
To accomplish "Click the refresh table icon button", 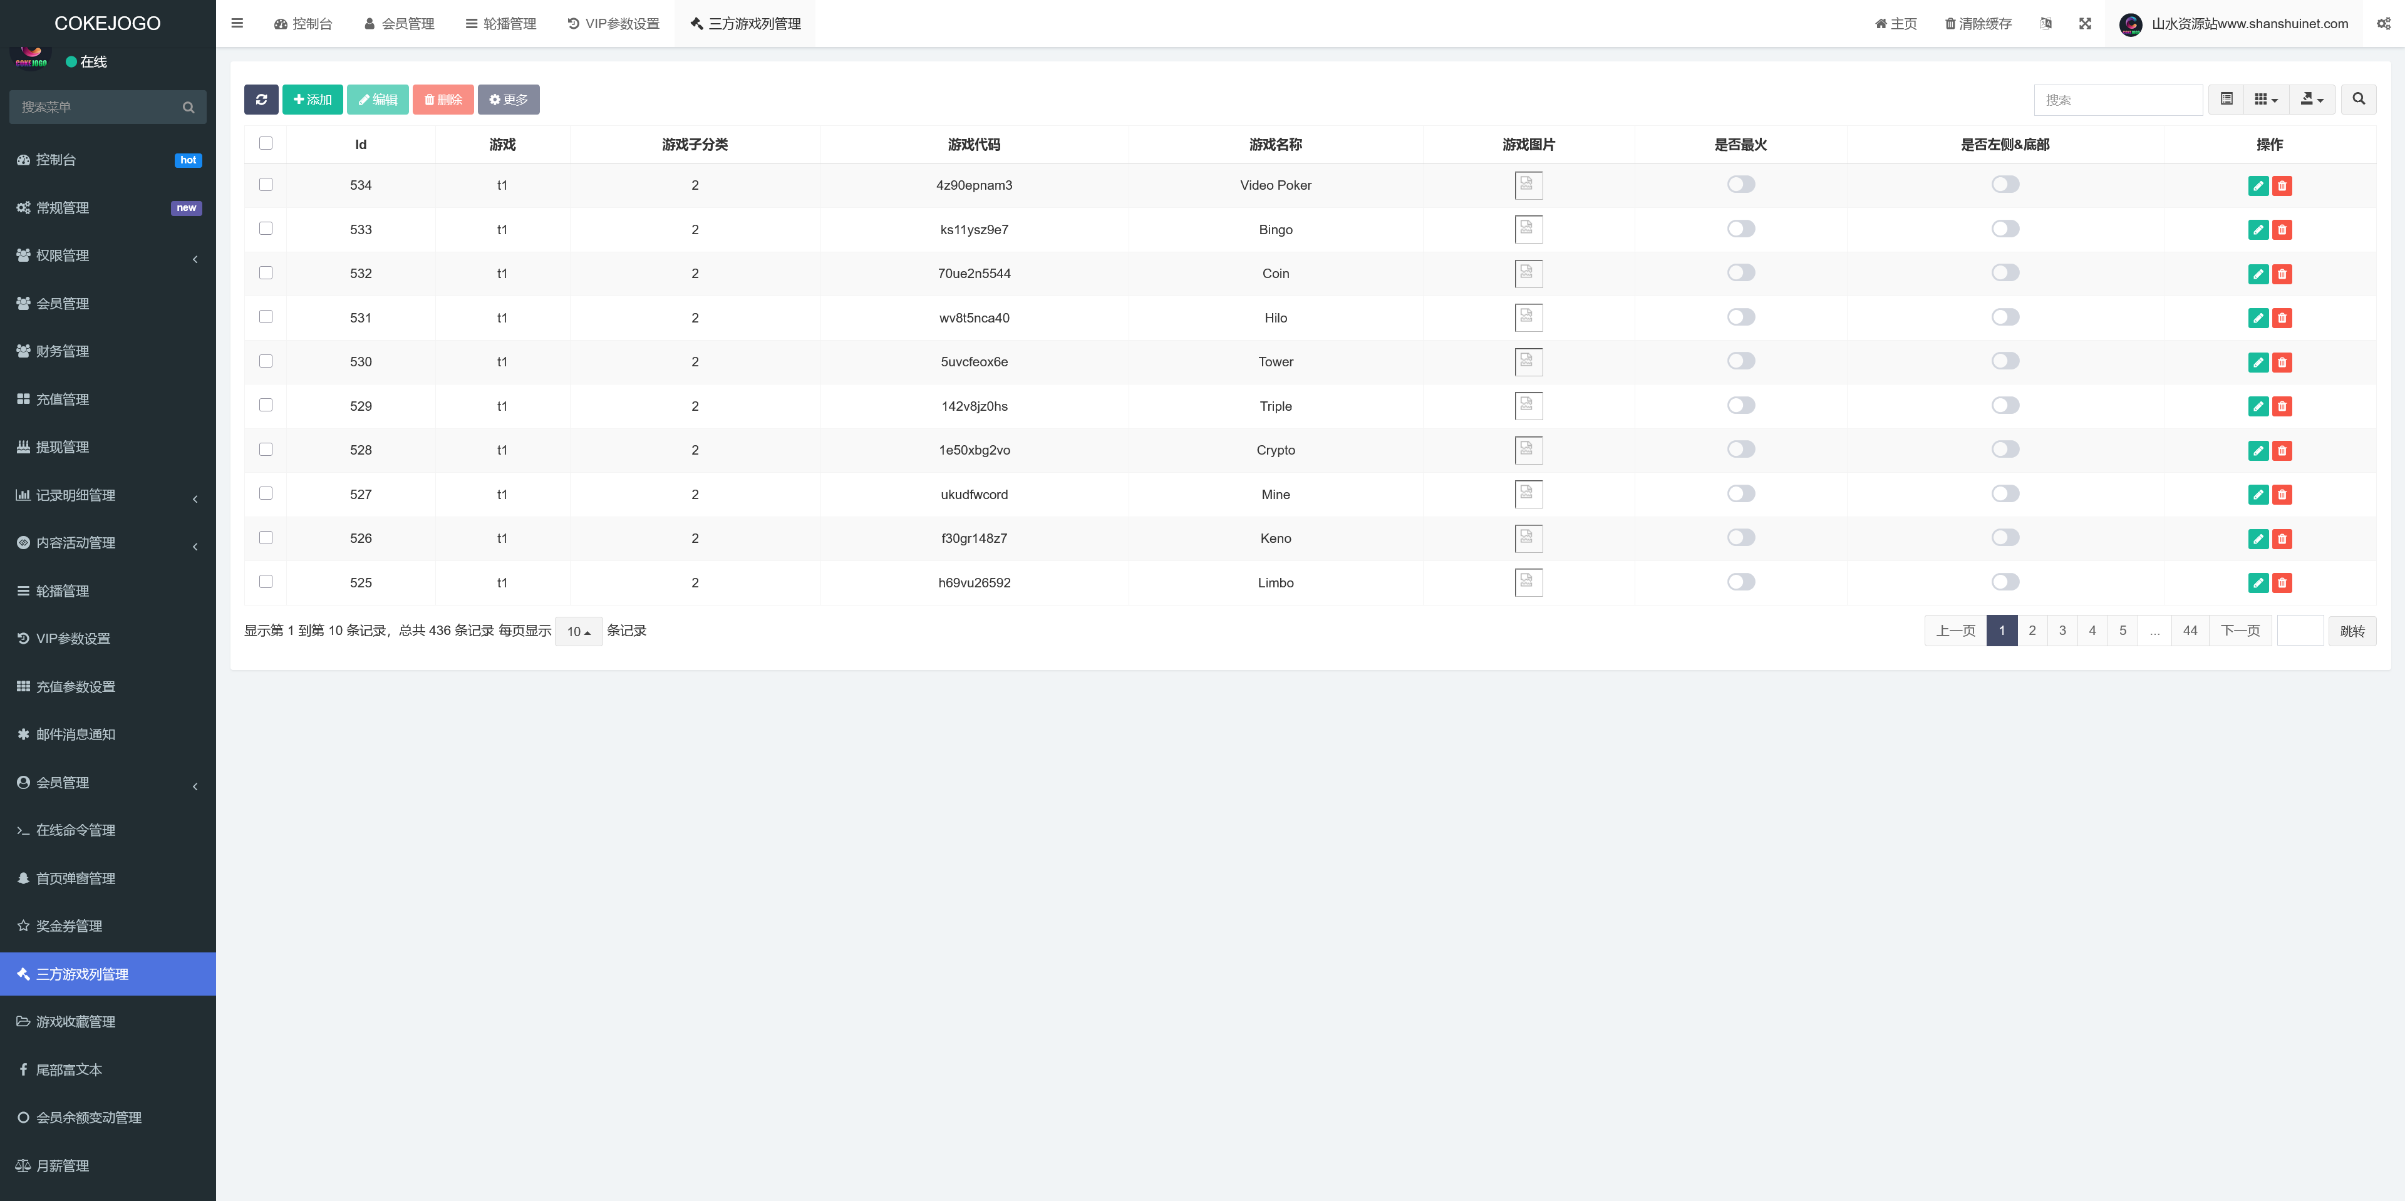I will [x=261, y=99].
